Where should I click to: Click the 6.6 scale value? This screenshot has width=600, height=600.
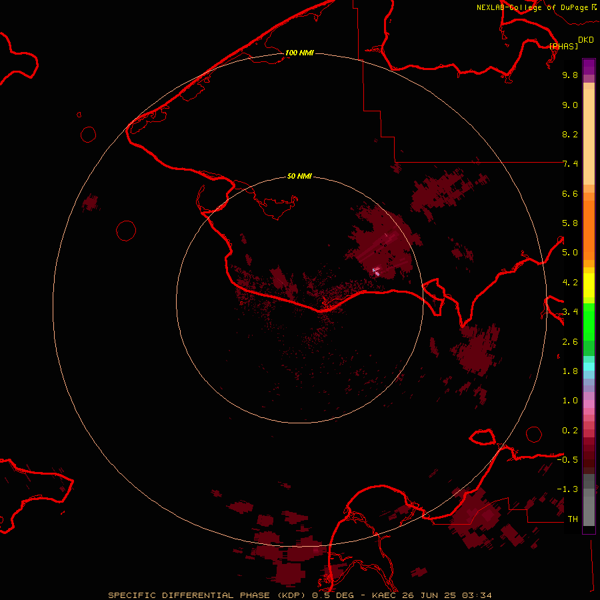pyautogui.click(x=570, y=193)
